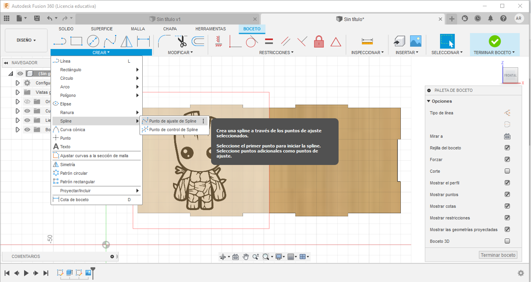The width and height of the screenshot is (531, 282).
Task: Enable the Boceto 3D checkbox
Action: (x=507, y=241)
